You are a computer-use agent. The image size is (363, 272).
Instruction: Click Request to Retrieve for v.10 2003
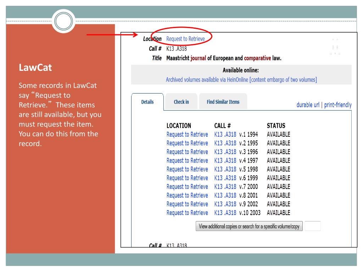[x=187, y=213]
